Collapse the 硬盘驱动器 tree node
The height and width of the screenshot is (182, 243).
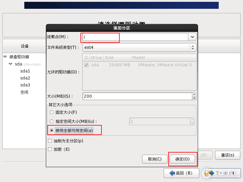point(5,57)
